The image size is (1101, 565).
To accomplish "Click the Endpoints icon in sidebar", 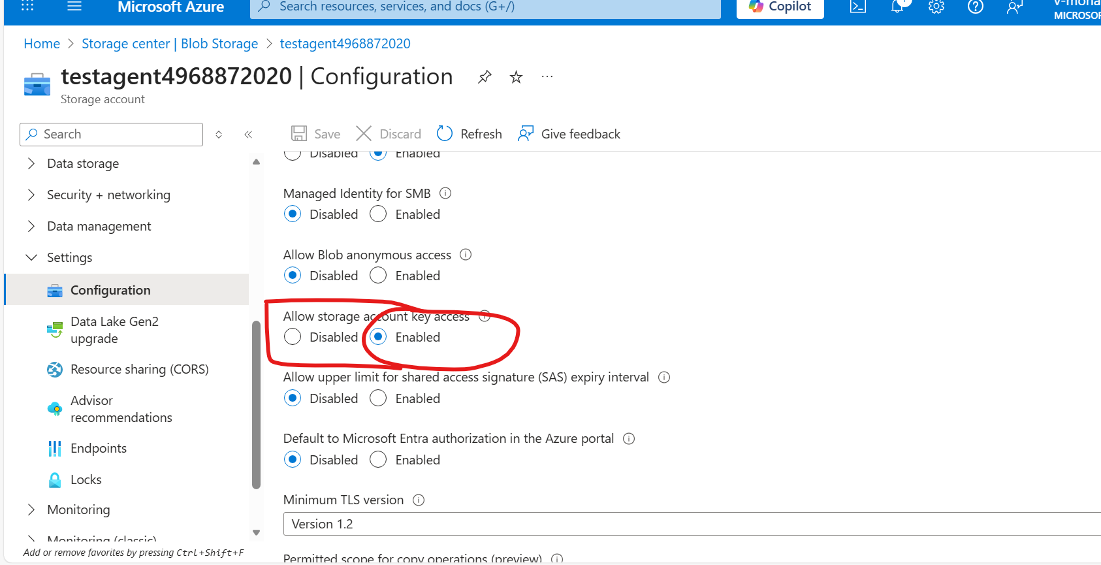I will click(55, 449).
